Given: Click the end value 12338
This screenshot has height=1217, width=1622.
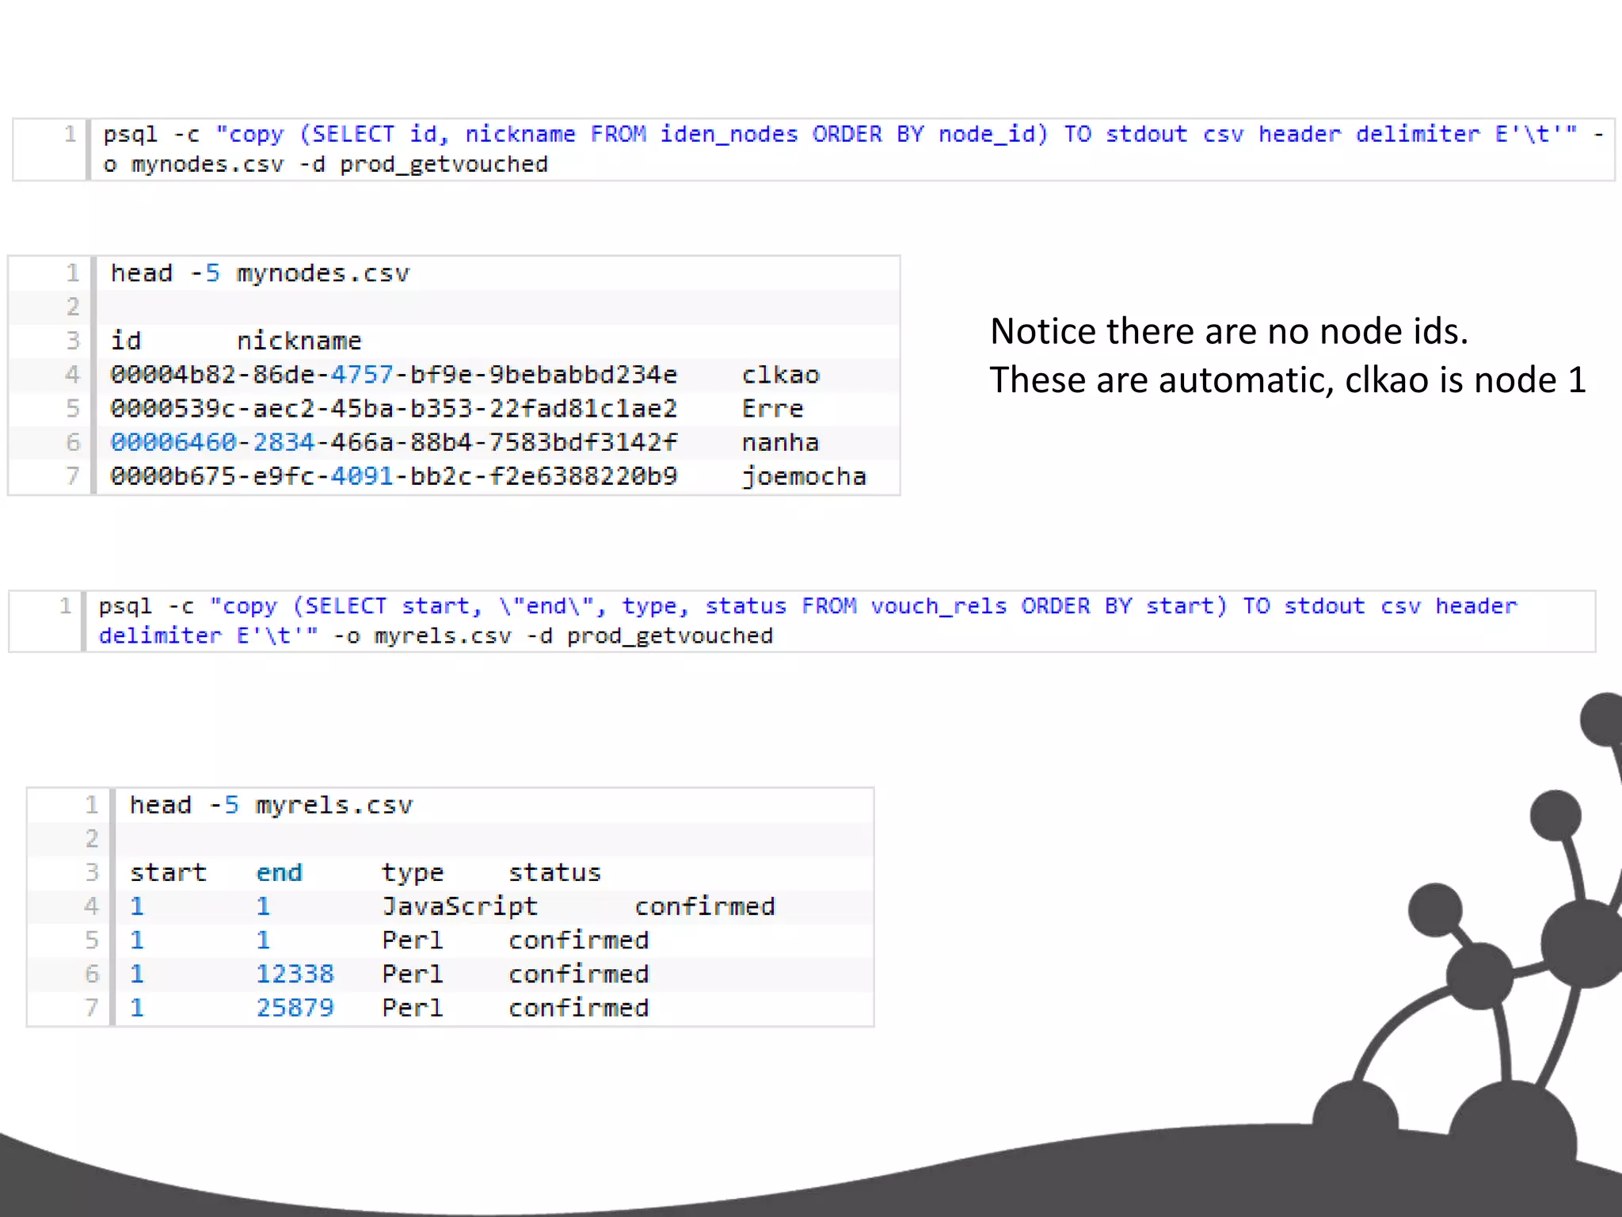Looking at the screenshot, I should click(295, 974).
